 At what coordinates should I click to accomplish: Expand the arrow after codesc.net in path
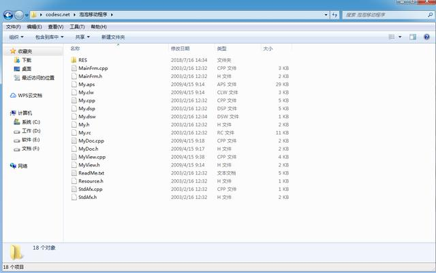(x=74, y=15)
